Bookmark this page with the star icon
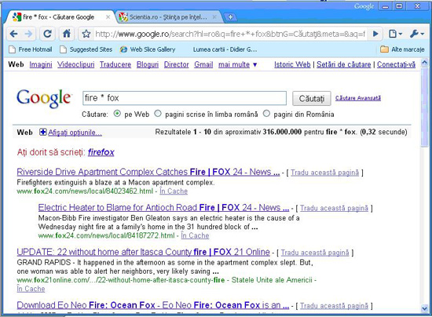The height and width of the screenshot is (317, 432). click(x=86, y=34)
